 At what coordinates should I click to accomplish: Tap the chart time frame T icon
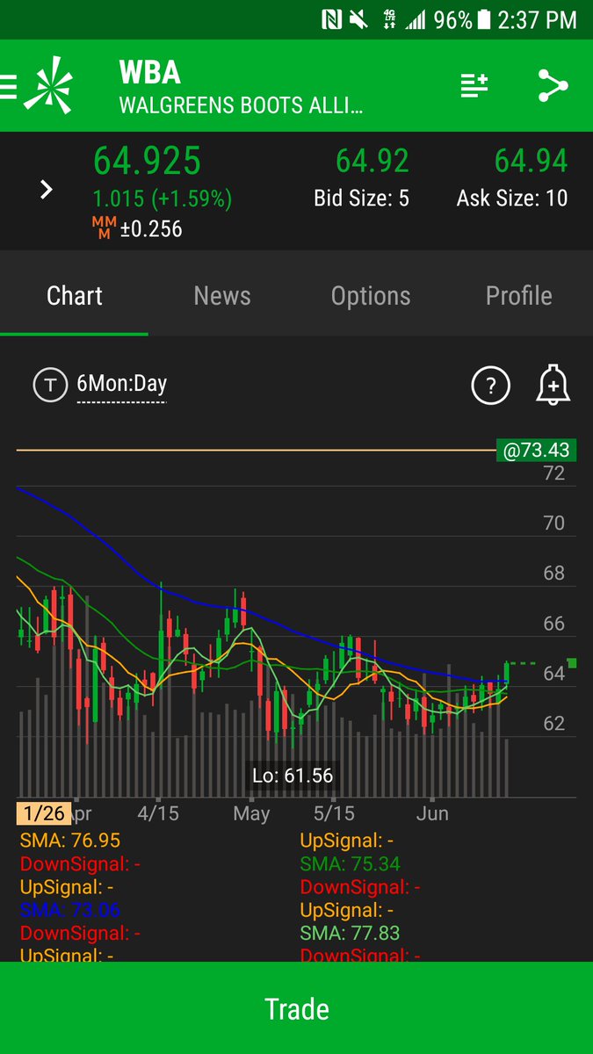click(x=50, y=385)
